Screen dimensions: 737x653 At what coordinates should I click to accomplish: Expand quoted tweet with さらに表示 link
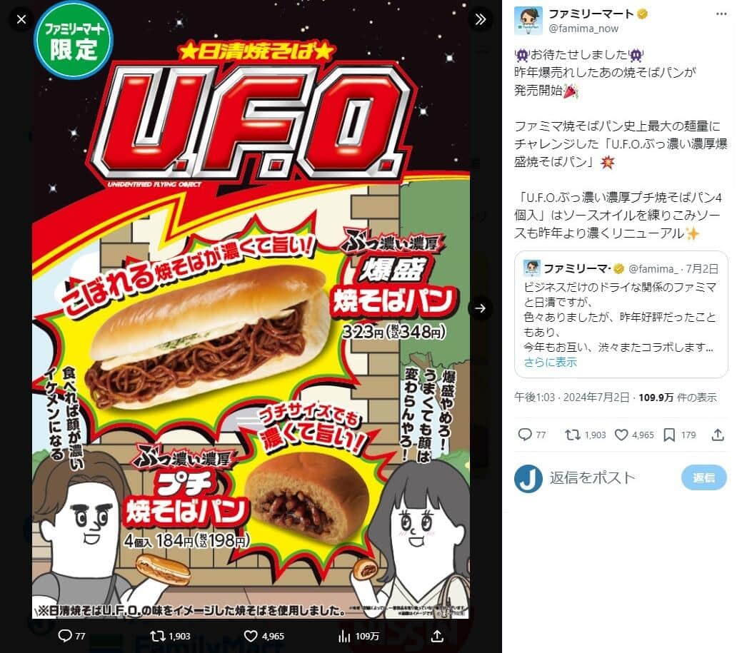coord(550,363)
